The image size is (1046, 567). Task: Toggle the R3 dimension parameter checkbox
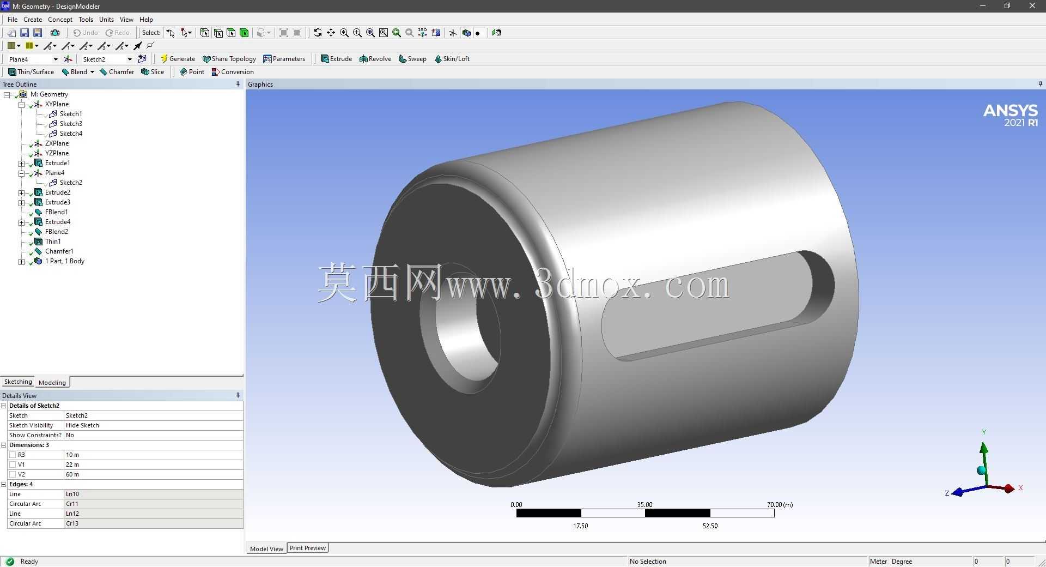[x=13, y=455]
